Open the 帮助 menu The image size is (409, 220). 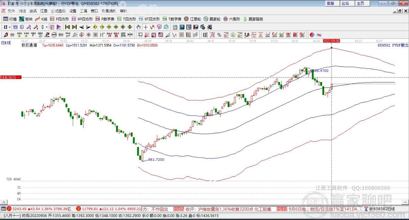(123, 11)
